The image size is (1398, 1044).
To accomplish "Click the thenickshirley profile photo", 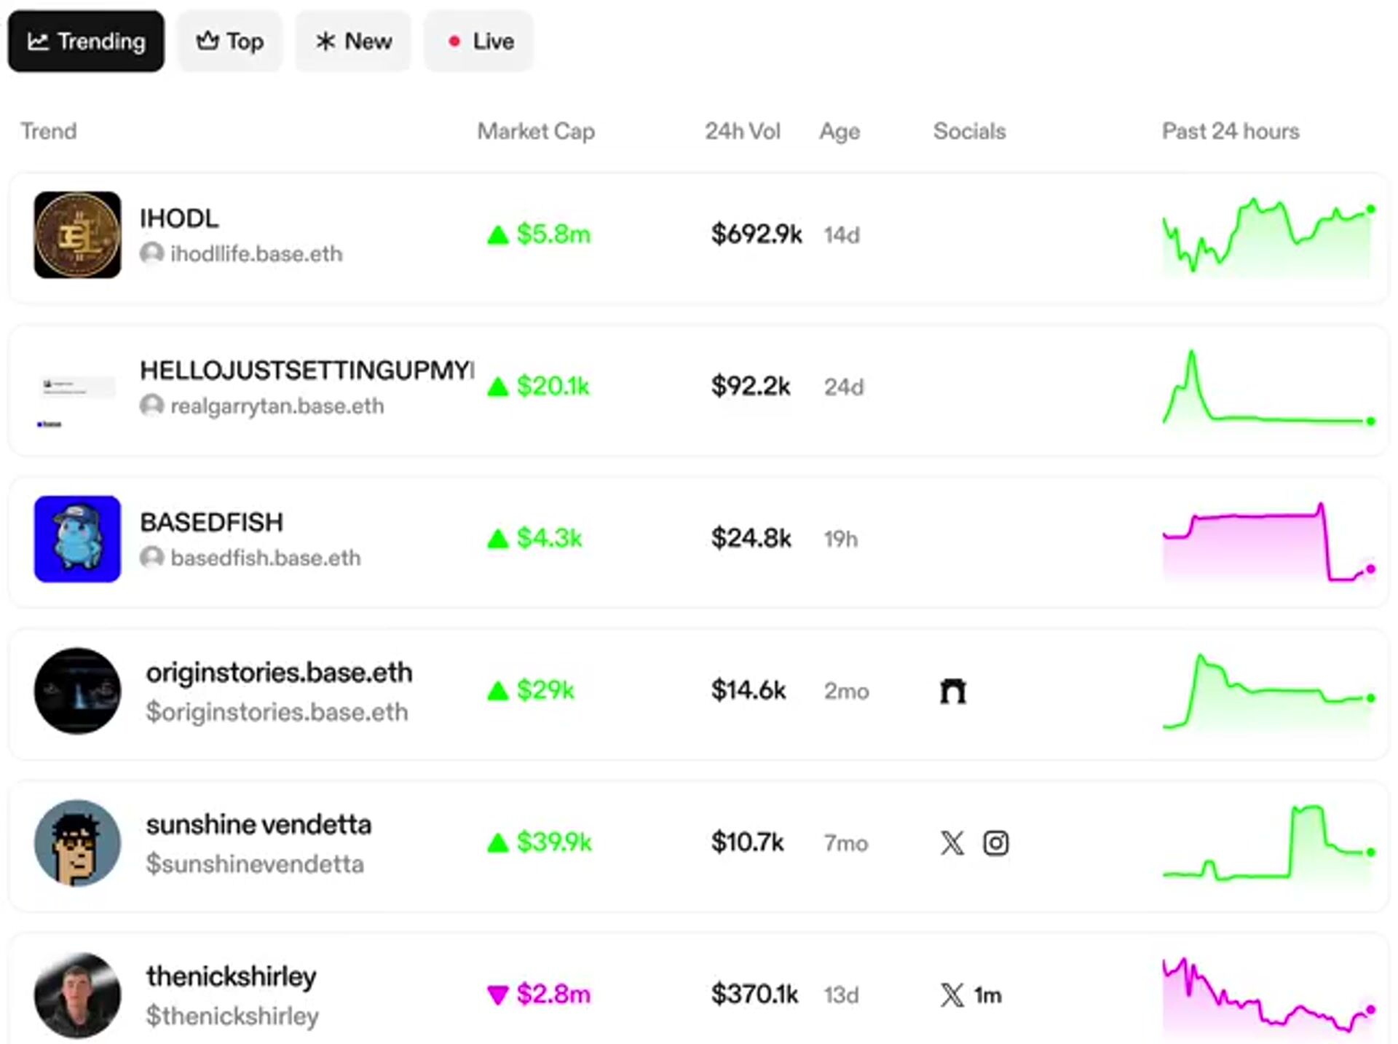I will point(77,994).
